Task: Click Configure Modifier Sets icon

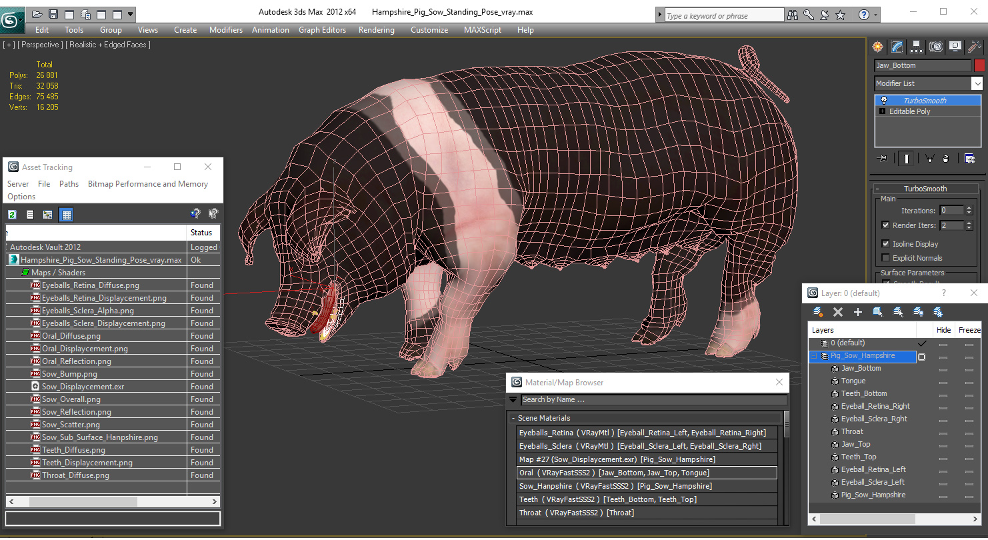Action: coord(969,158)
